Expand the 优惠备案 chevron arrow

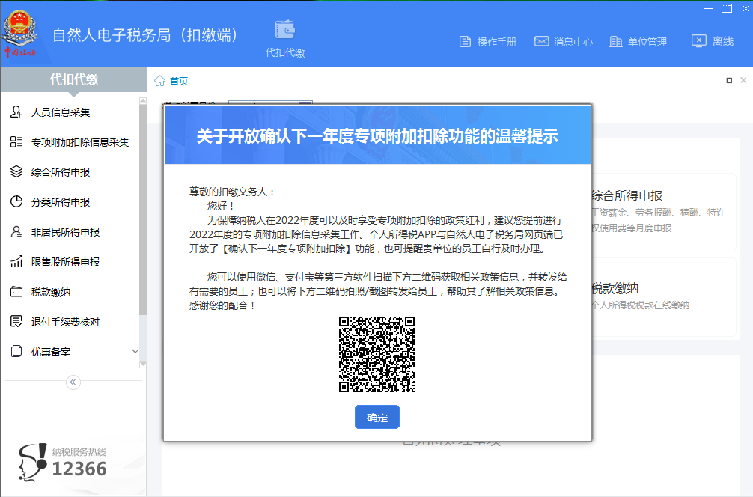click(135, 352)
